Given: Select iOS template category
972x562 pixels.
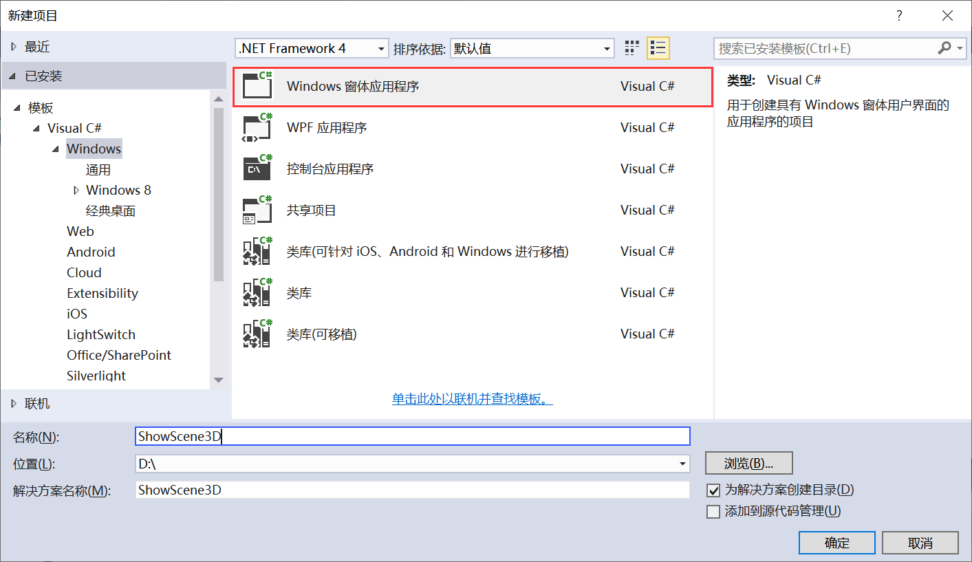Looking at the screenshot, I should click(77, 314).
